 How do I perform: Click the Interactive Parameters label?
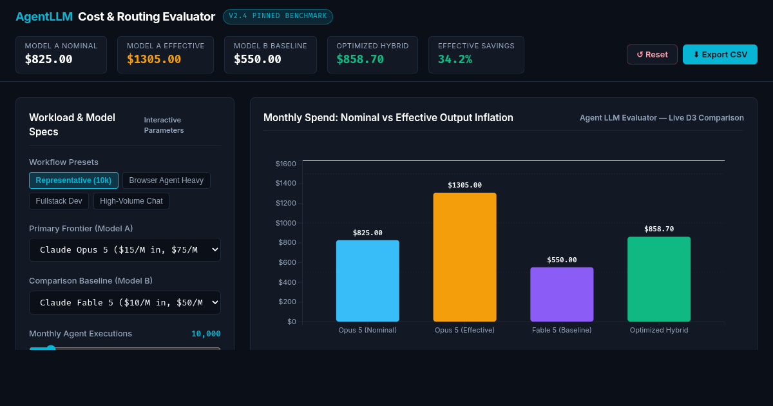[164, 125]
